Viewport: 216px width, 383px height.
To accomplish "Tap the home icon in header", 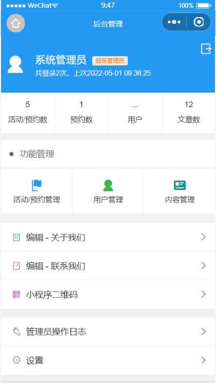I will 16,23.
